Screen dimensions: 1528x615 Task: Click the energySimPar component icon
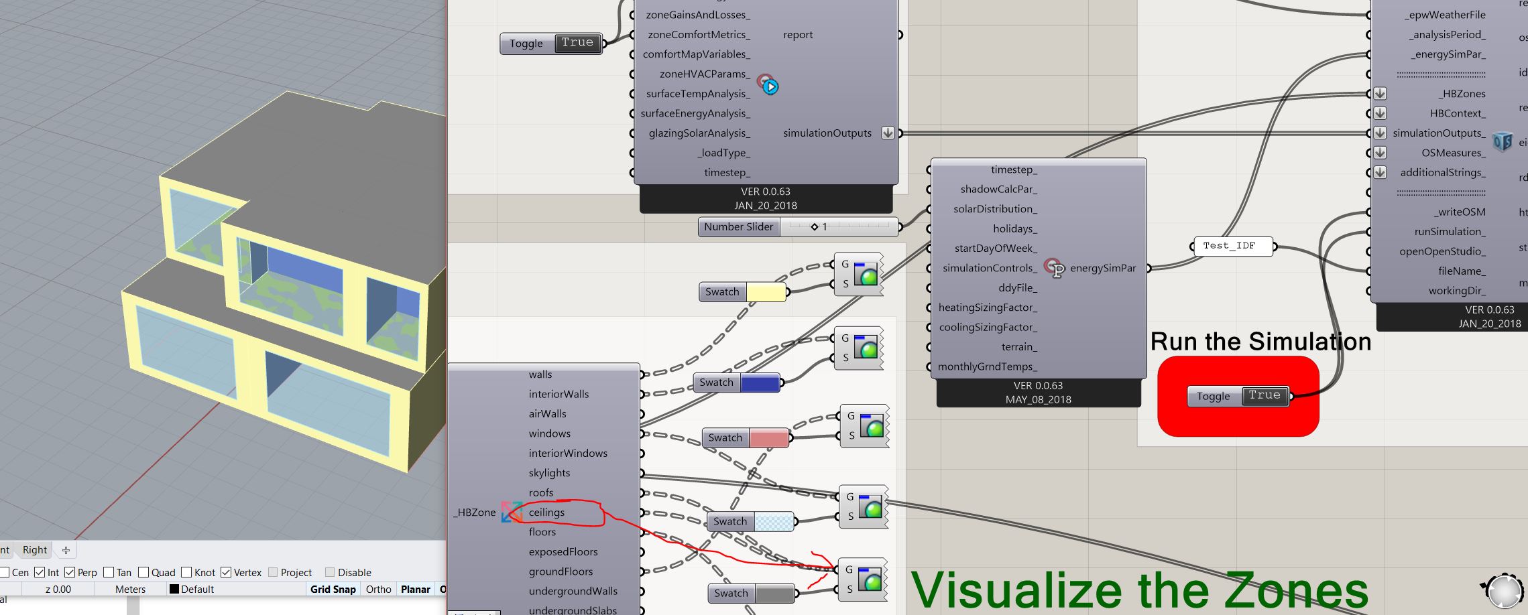click(x=1054, y=268)
